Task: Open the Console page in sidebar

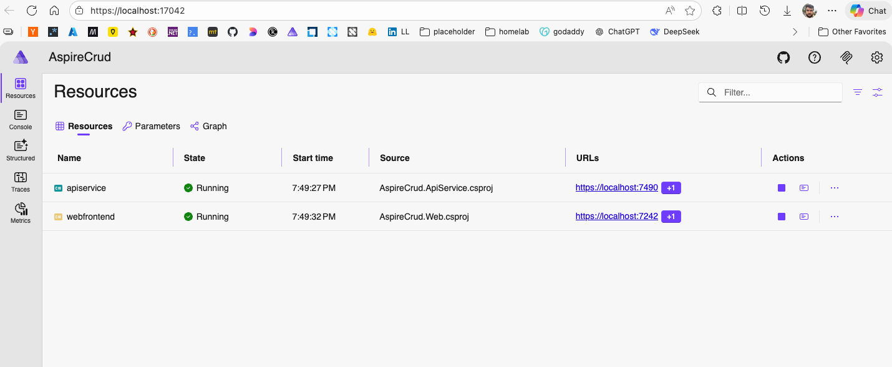Action: (21, 119)
